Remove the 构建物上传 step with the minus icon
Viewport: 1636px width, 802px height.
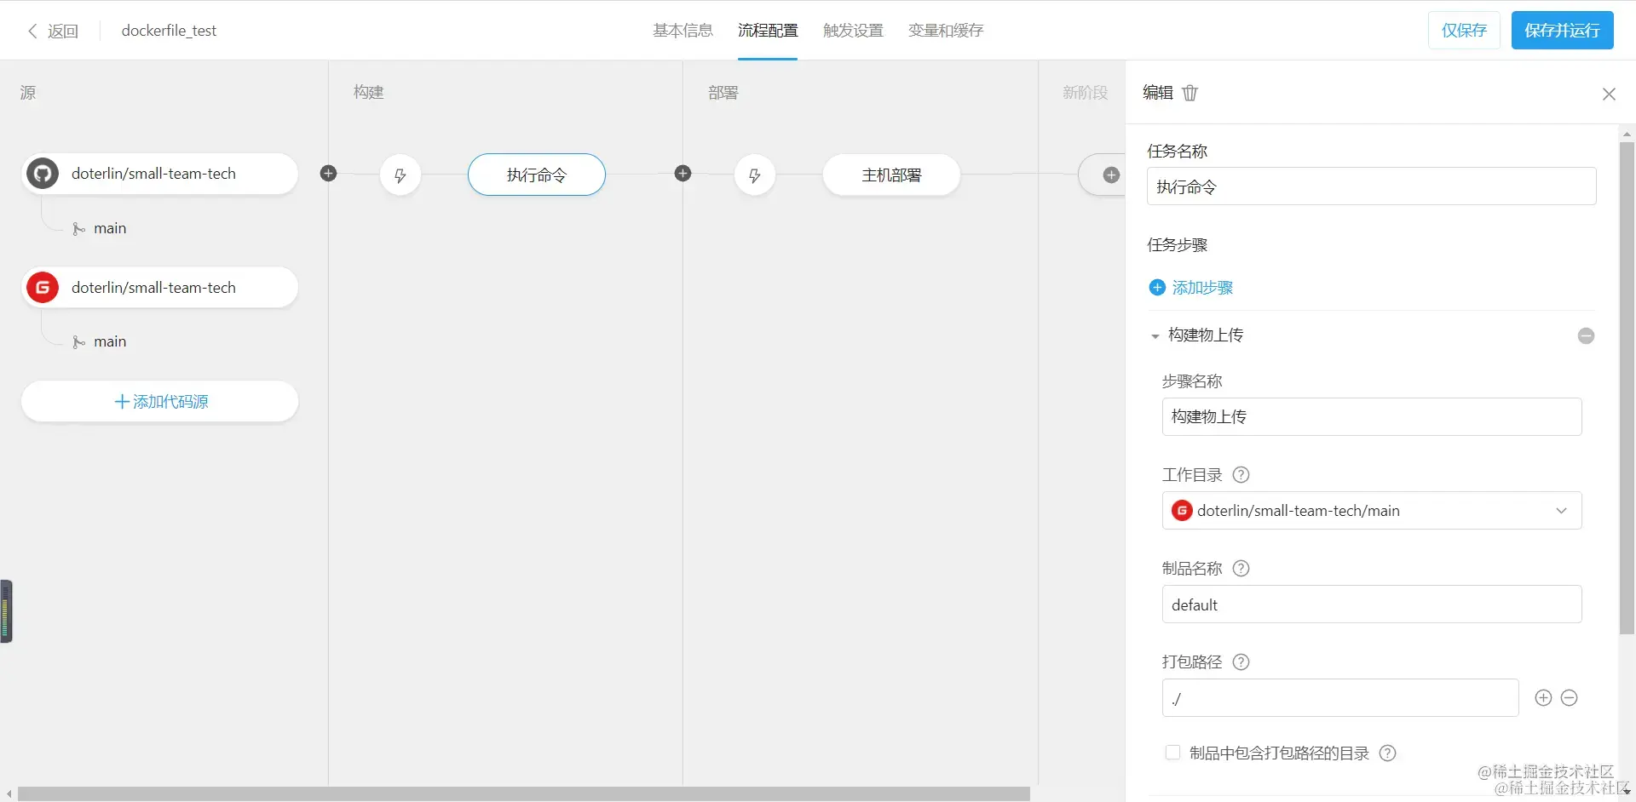(1586, 335)
